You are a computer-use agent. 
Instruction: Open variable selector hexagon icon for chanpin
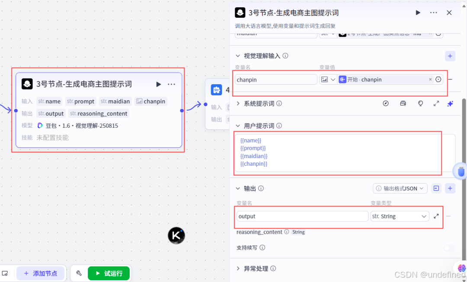tap(438, 79)
